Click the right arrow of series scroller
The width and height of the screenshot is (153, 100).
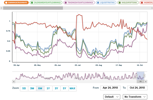click(x=152, y=8)
